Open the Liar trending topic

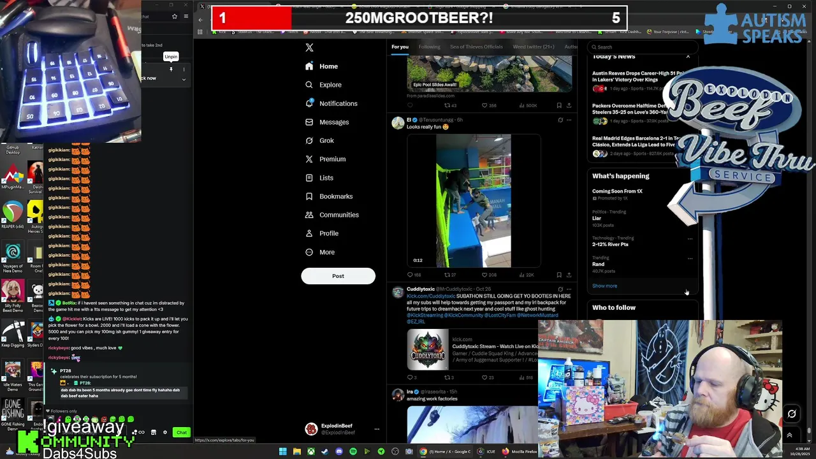[x=597, y=218]
